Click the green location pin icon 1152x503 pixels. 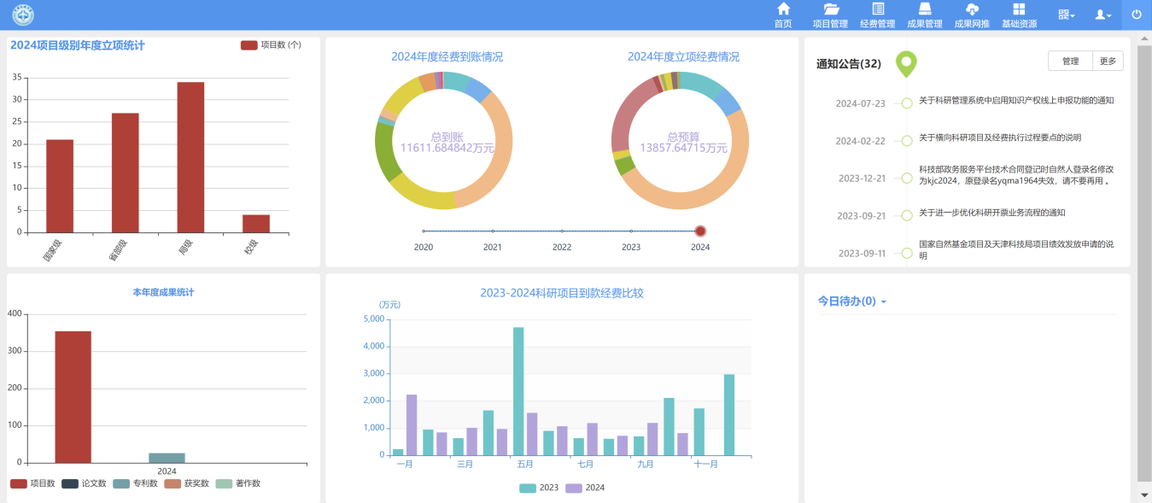[x=905, y=64]
